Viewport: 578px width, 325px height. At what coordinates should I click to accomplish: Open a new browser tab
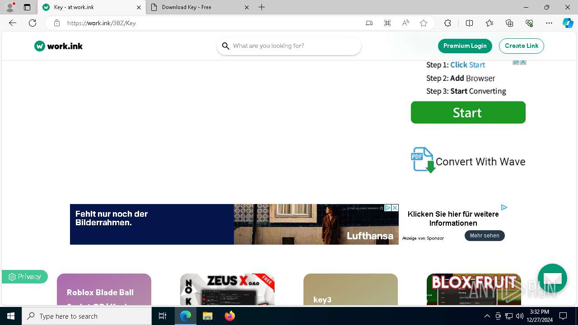point(262,7)
